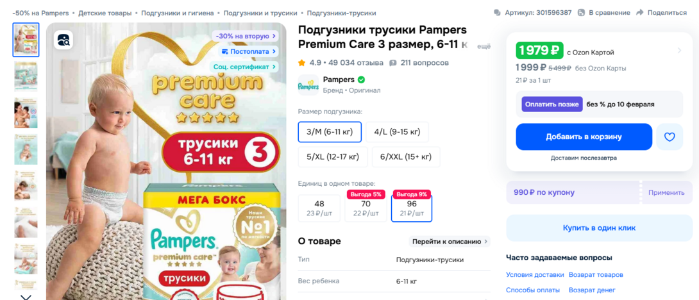Image resolution: width=699 pixels, height=300 pixels.
Task: Click the share arrow icon next to Поделиться
Action: (640, 12)
